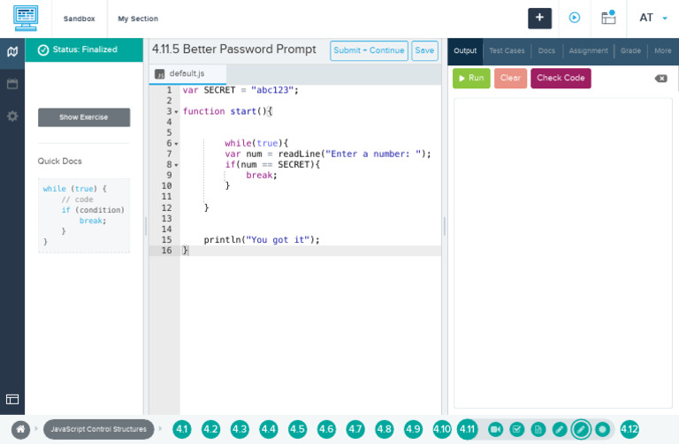Open the AT user account dropdown
The image size is (679, 444).
[652, 18]
